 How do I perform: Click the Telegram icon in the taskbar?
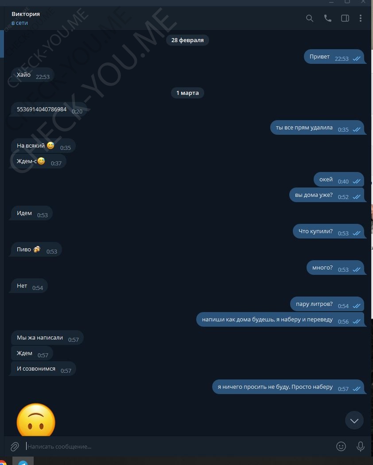pos(23,461)
